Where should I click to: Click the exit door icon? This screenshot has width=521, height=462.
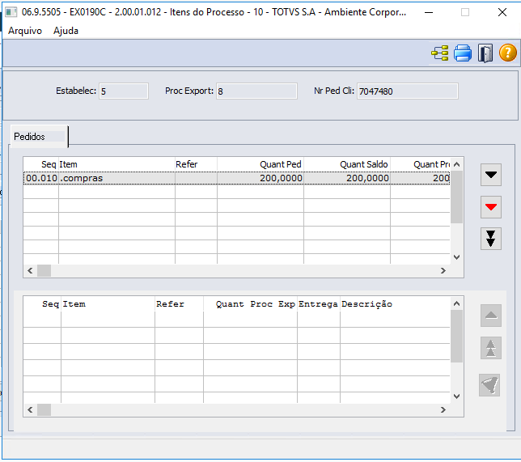tap(485, 53)
